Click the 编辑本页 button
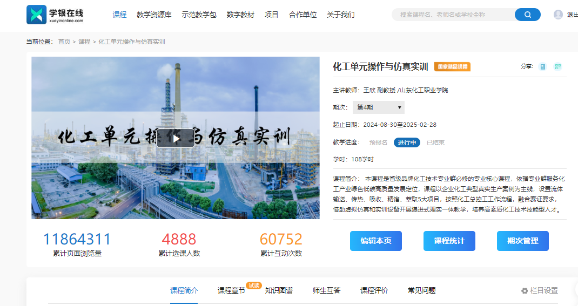Screen dimensions: 578x306 tap(375, 241)
